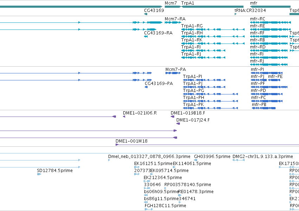This screenshot has width=299, height=211.
Task: Click the EK161251.5prime EST label
Action: tap(153, 164)
